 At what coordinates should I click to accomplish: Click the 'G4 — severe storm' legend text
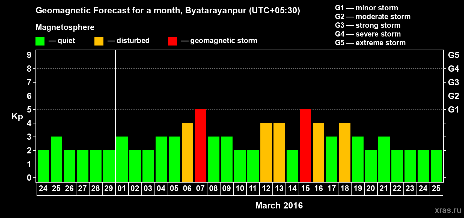368,34
